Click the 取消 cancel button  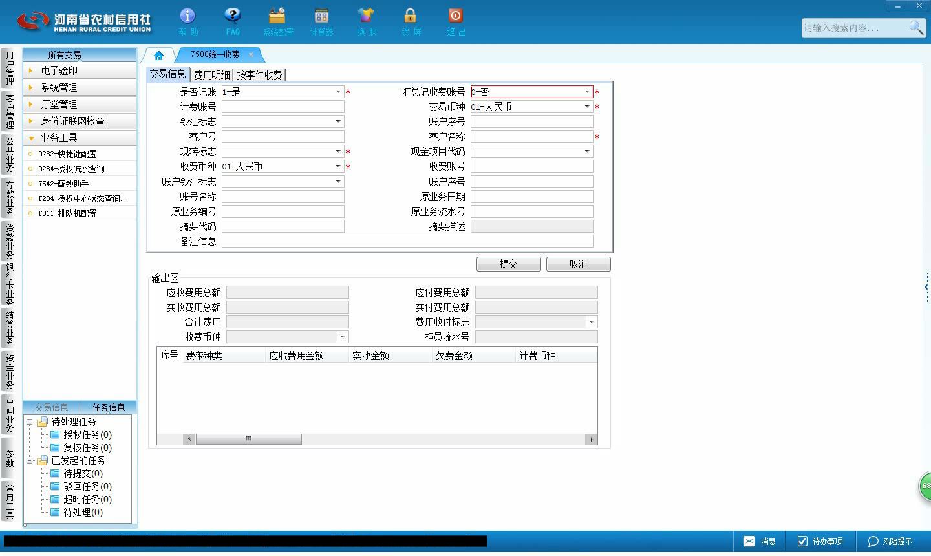[579, 264]
